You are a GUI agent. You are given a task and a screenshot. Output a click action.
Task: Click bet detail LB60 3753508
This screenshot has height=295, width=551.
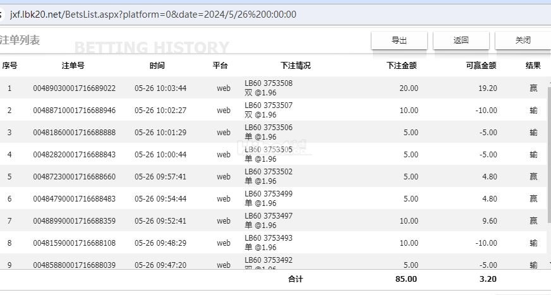(x=269, y=83)
